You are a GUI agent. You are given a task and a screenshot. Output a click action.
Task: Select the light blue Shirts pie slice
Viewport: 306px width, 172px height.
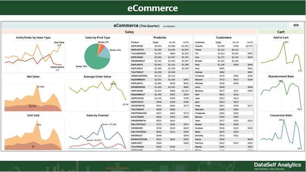(105, 53)
